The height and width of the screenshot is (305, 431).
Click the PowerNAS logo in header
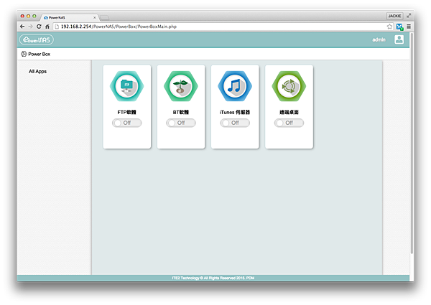37,39
